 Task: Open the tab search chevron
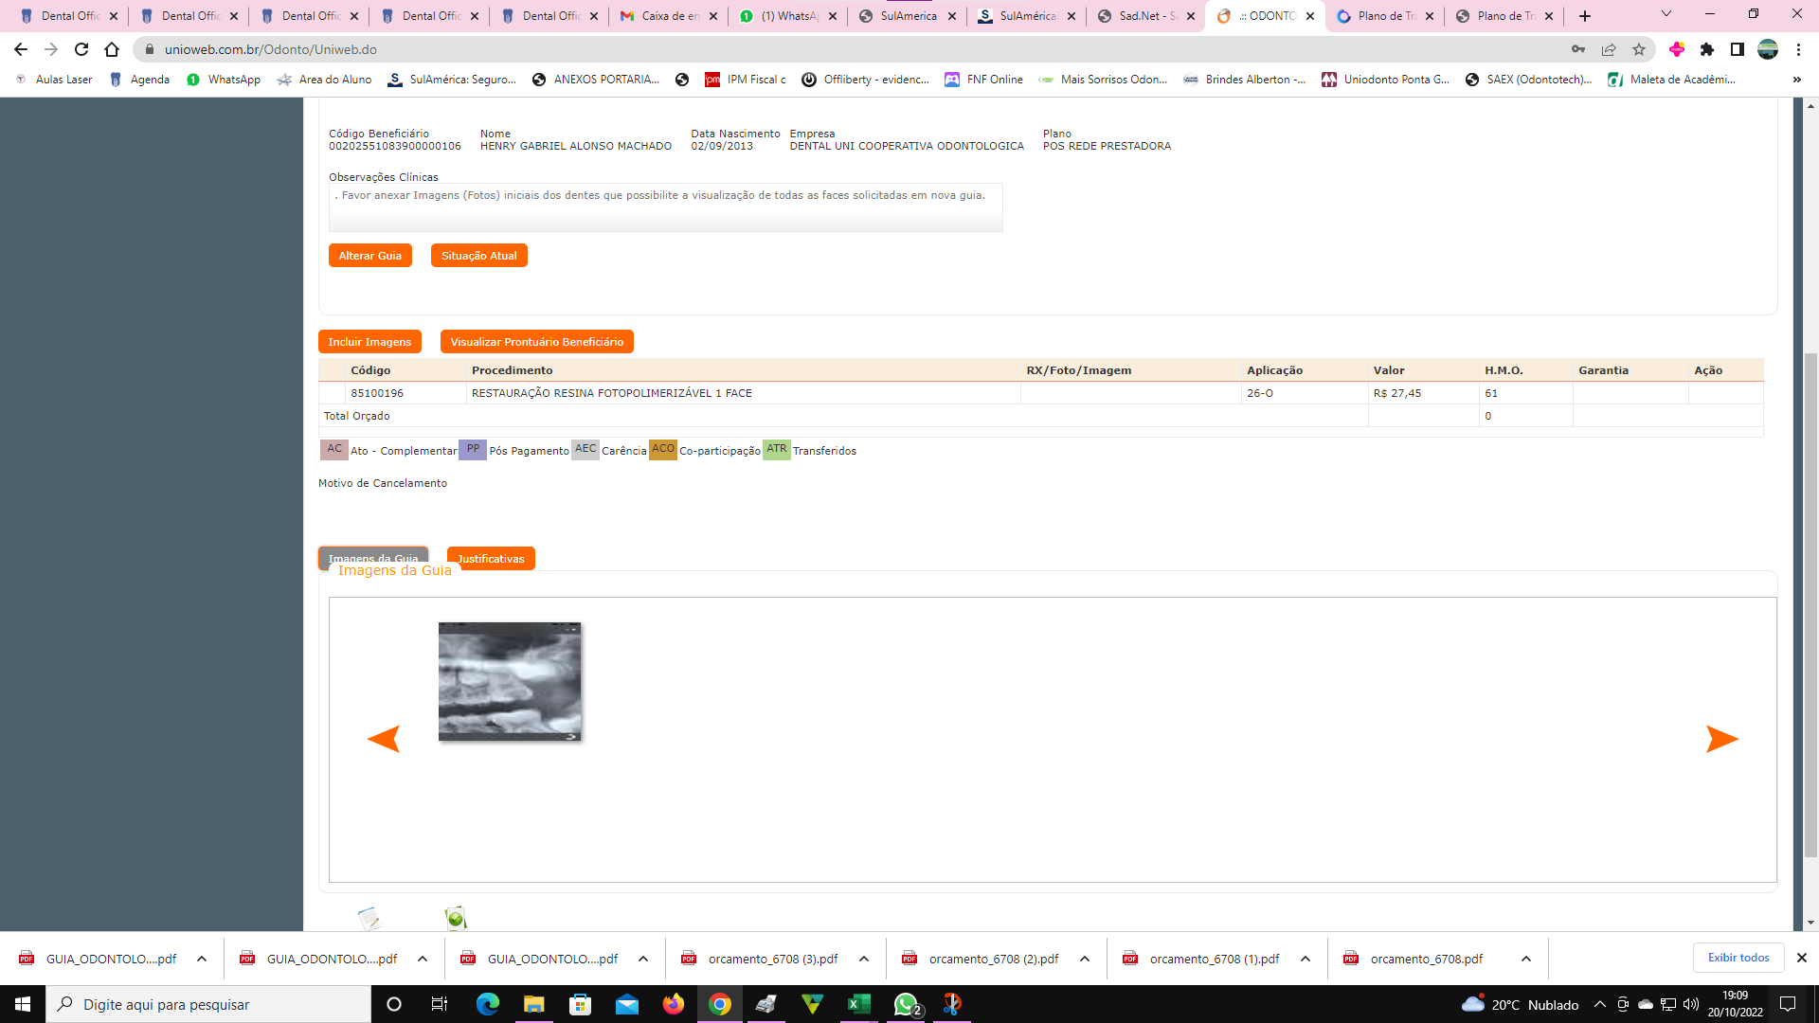pyautogui.click(x=1666, y=14)
